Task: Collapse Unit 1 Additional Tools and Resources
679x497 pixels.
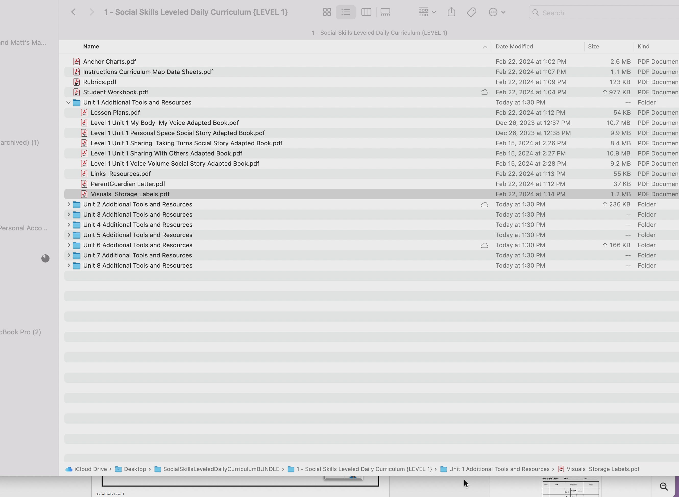Action: click(68, 103)
